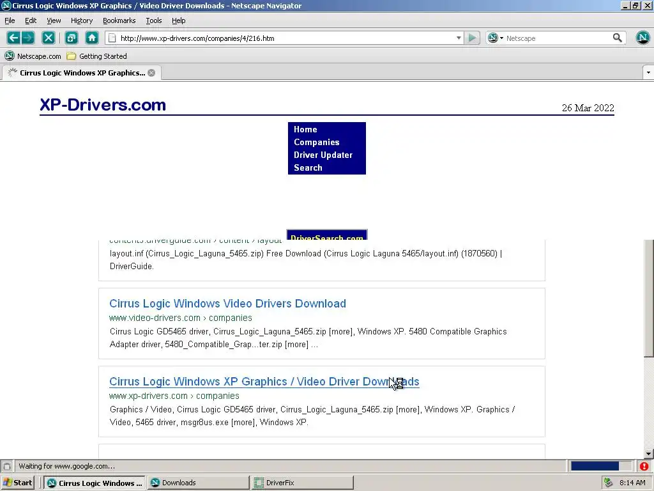Screen dimensions: 654x491
Task: Click the XP-Drivers.com site logo
Action: pyautogui.click(x=103, y=104)
